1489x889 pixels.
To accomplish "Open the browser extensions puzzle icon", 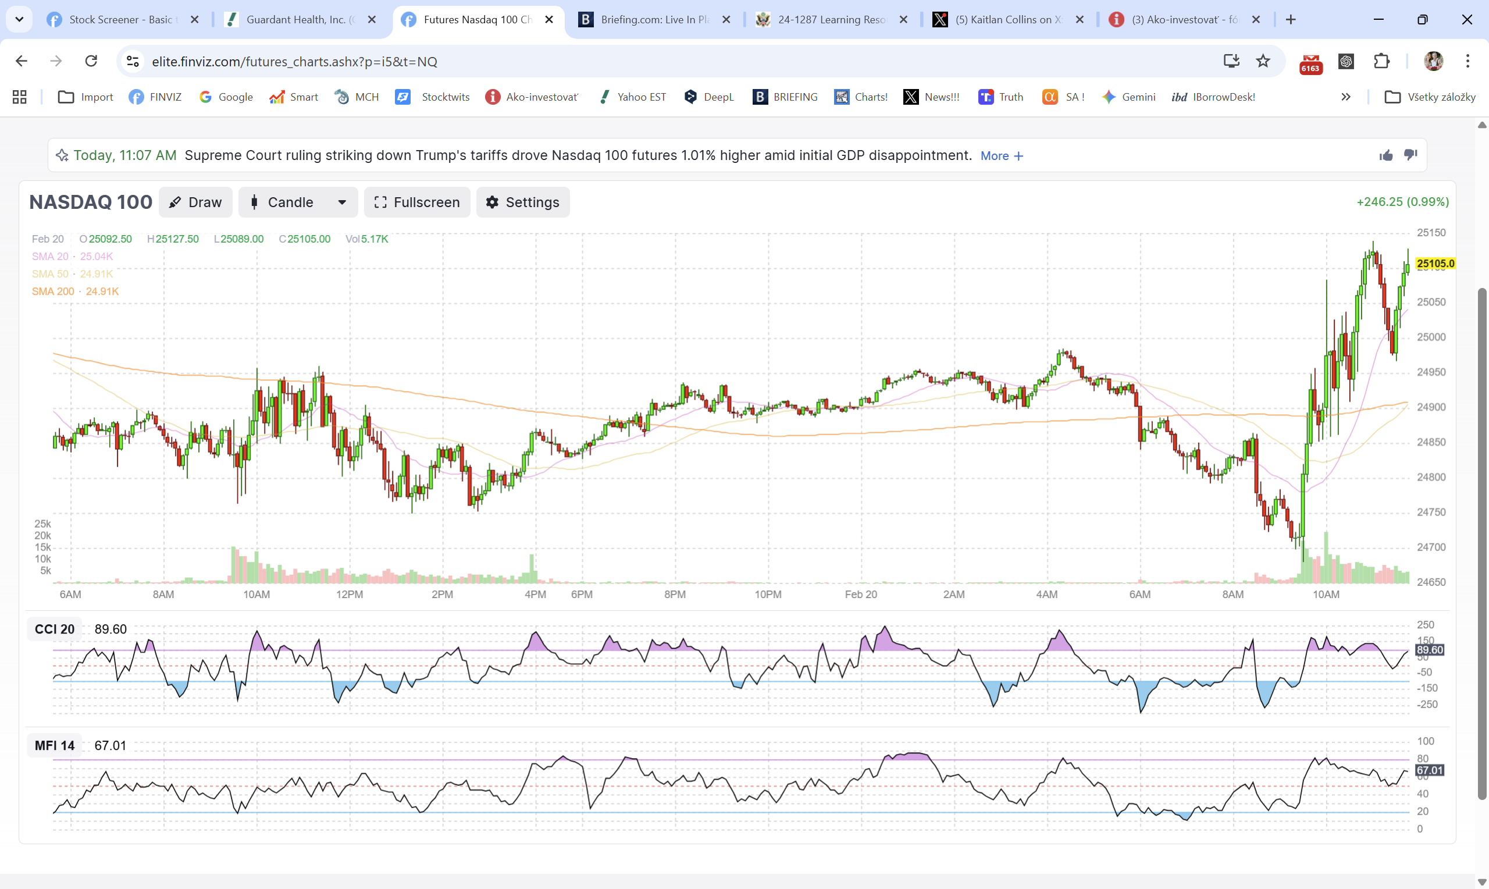I will pyautogui.click(x=1381, y=61).
